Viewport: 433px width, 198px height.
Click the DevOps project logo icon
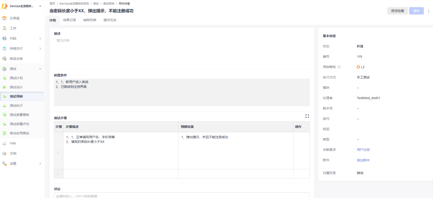point(4,6)
